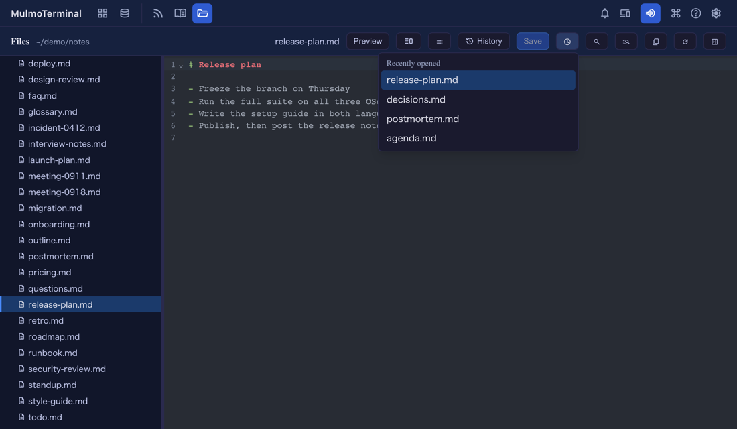Open onboarding.md in file list
Viewport: 737px width, 429px height.
click(x=80, y=224)
